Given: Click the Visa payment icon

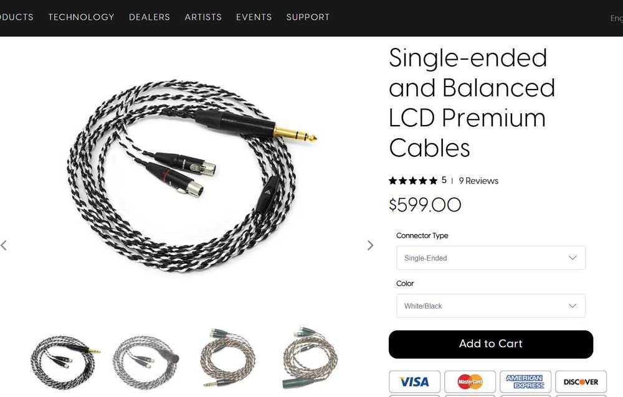Looking at the screenshot, I should pyautogui.click(x=414, y=382).
